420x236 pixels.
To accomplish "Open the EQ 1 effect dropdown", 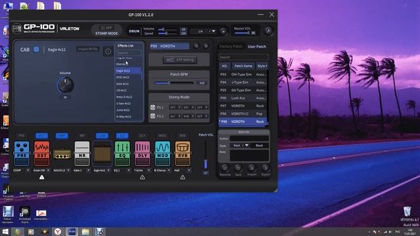I will click(129, 170).
